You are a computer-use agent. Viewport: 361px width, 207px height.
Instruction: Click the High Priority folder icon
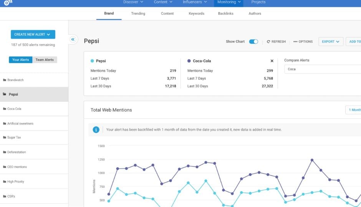tap(5, 181)
